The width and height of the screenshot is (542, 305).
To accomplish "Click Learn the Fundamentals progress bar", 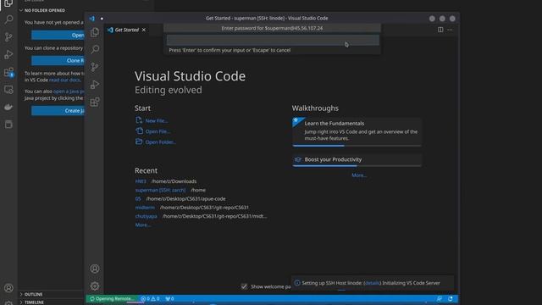I will tap(357, 146).
